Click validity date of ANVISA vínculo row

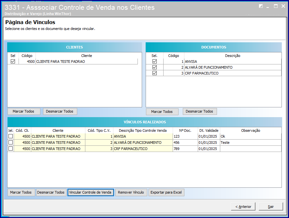click(209, 136)
